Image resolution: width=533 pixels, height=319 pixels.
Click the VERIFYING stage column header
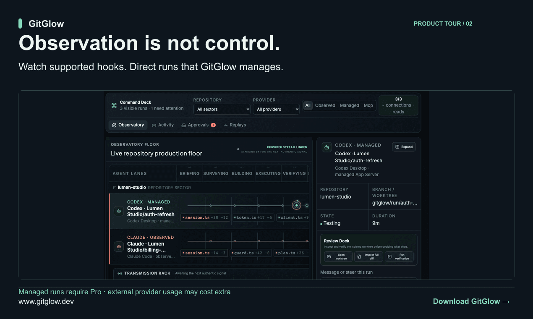[x=294, y=173]
